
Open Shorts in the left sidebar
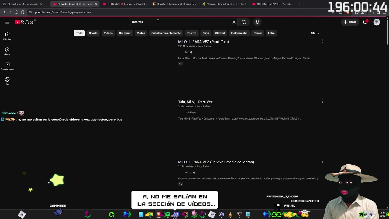tap(7, 51)
